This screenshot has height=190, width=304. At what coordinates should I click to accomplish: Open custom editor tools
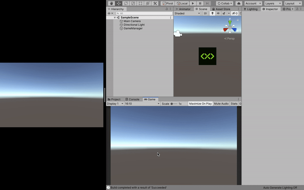(155, 3)
